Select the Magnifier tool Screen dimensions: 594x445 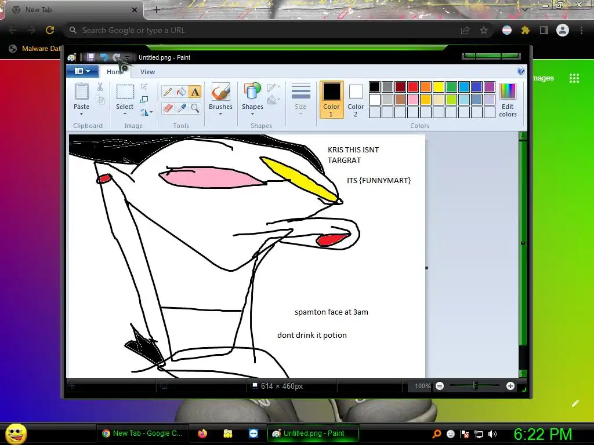pyautogui.click(x=195, y=108)
